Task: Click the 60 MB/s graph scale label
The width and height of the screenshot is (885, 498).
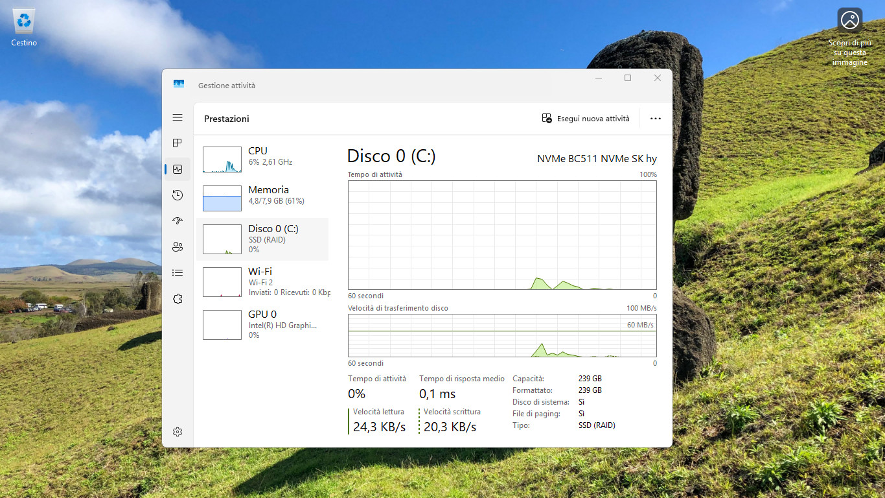Action: point(640,325)
